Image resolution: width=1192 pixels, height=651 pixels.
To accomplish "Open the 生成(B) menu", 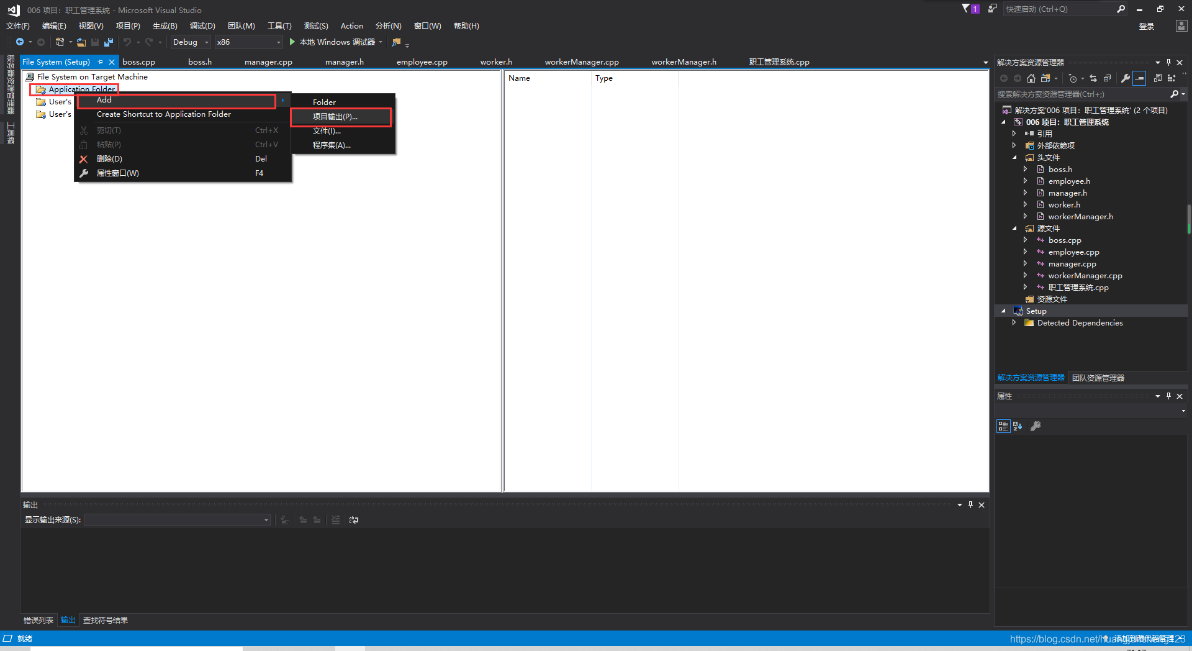I will pyautogui.click(x=165, y=26).
